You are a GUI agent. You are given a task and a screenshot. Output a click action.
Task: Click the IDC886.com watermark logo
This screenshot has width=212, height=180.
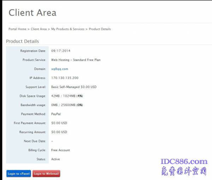[x=184, y=162]
